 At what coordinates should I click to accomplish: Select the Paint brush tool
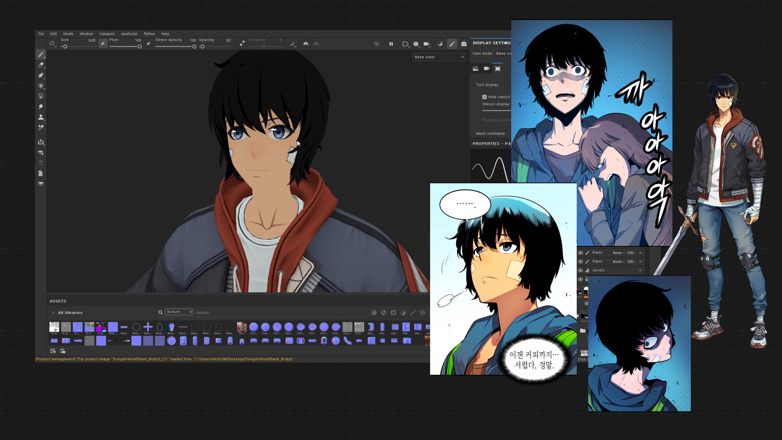(41, 54)
